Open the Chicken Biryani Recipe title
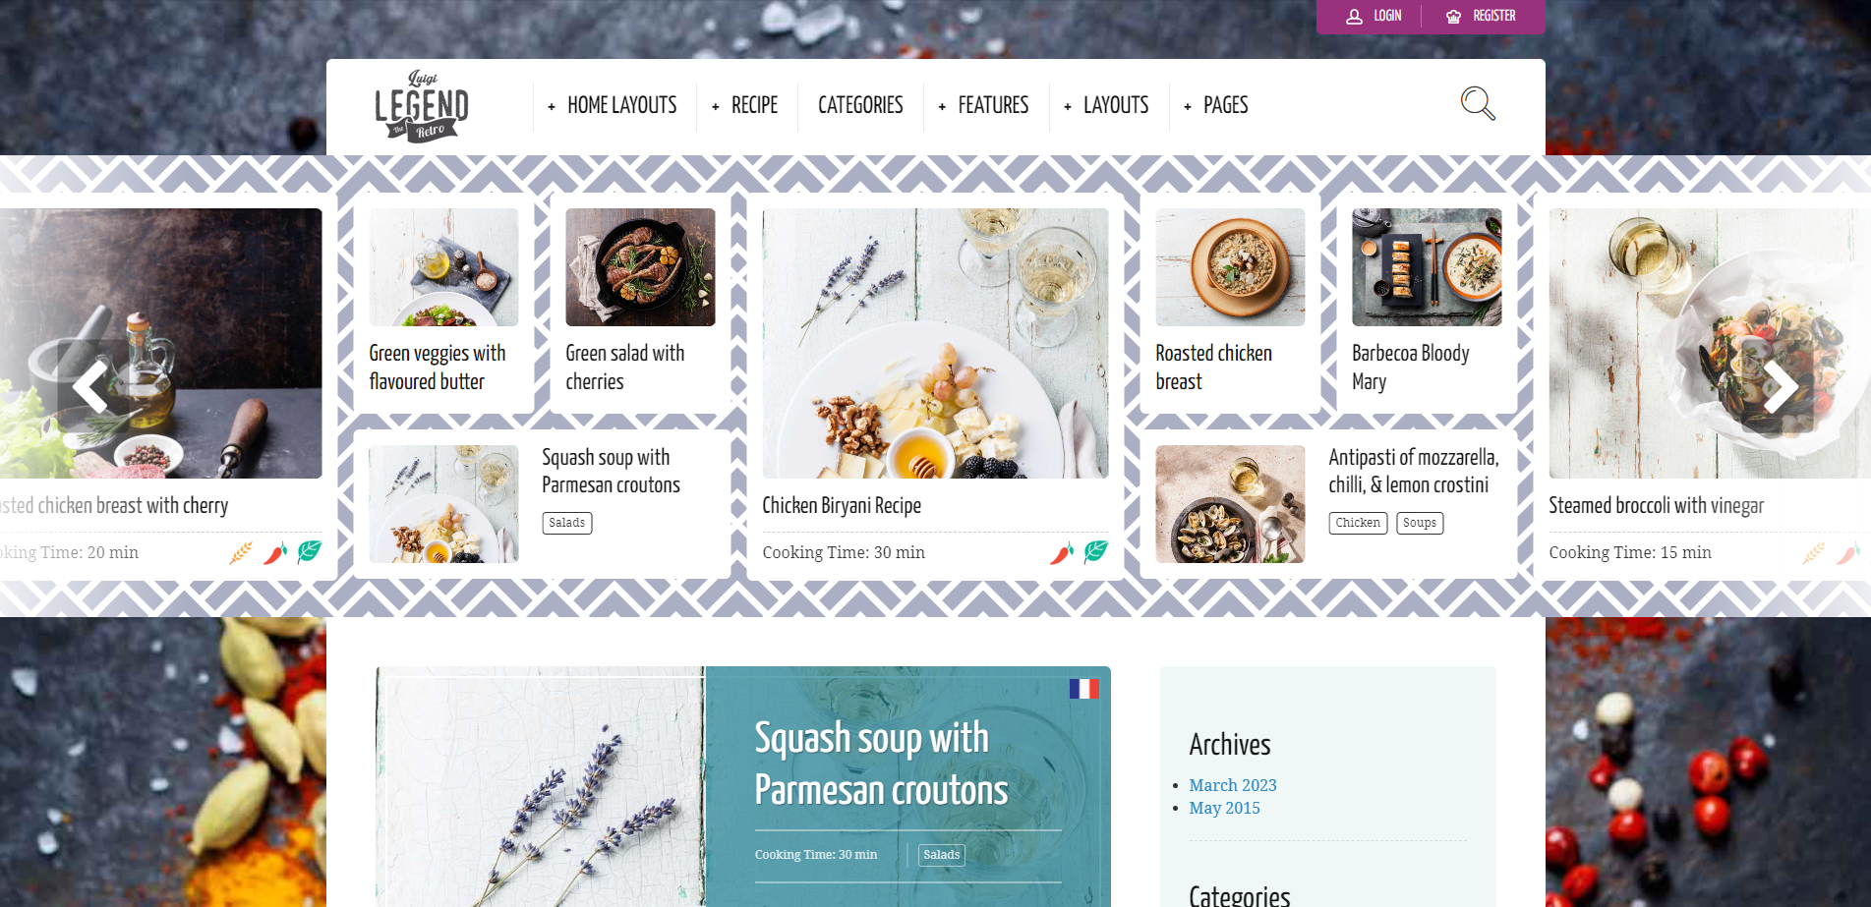The width and height of the screenshot is (1871, 907). [842, 505]
